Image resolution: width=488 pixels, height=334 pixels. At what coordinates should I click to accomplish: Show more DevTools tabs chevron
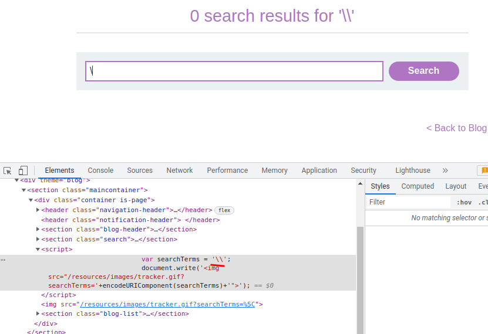(x=445, y=171)
